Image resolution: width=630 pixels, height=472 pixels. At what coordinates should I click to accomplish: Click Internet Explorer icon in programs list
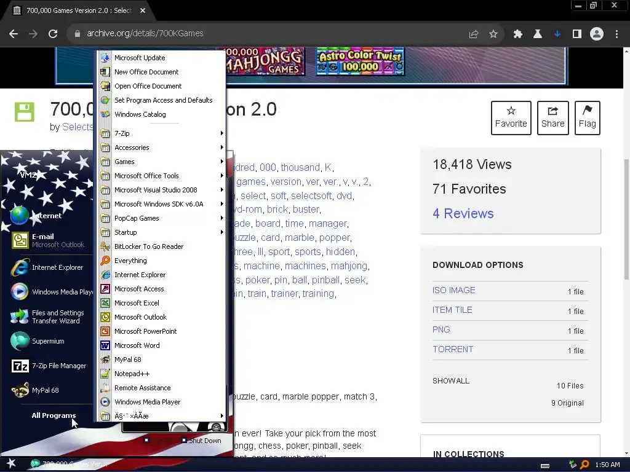[105, 275]
